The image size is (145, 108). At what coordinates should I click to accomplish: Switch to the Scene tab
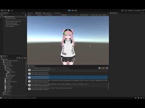[x=31, y=13]
